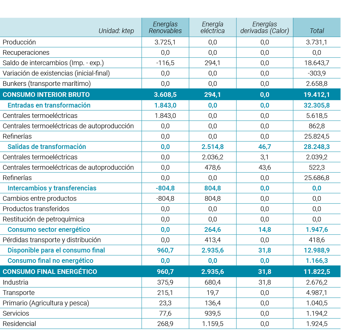Click the Residencial electricity value 1.159,5
Viewport: 341px width, 332px height.
[212, 324]
